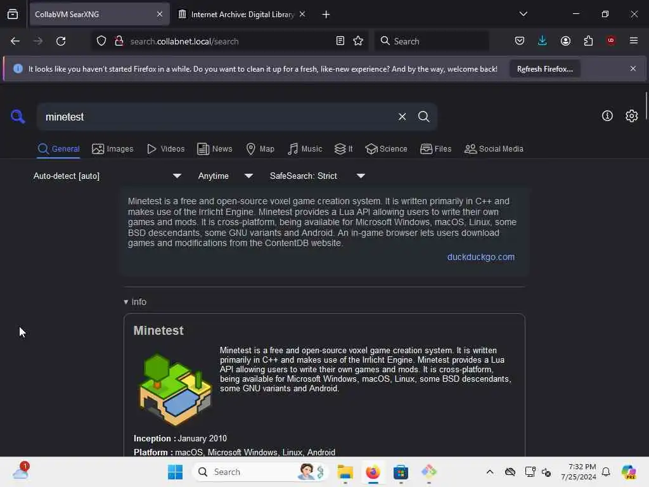Submit search with the magnifier button

coord(423,117)
